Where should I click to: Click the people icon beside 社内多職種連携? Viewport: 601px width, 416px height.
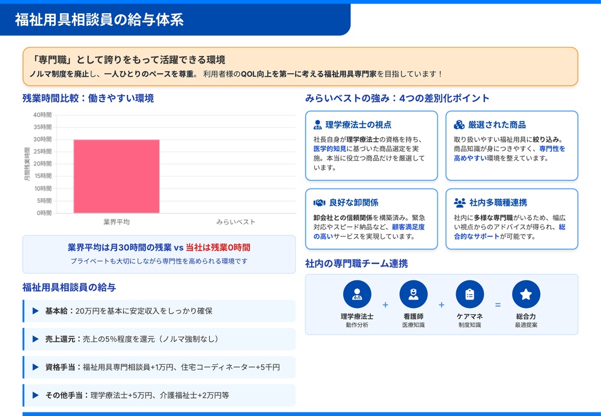pos(459,203)
